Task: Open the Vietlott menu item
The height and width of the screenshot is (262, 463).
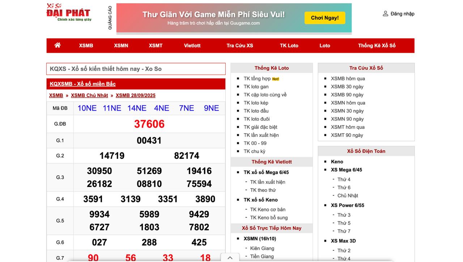Action: point(192,46)
